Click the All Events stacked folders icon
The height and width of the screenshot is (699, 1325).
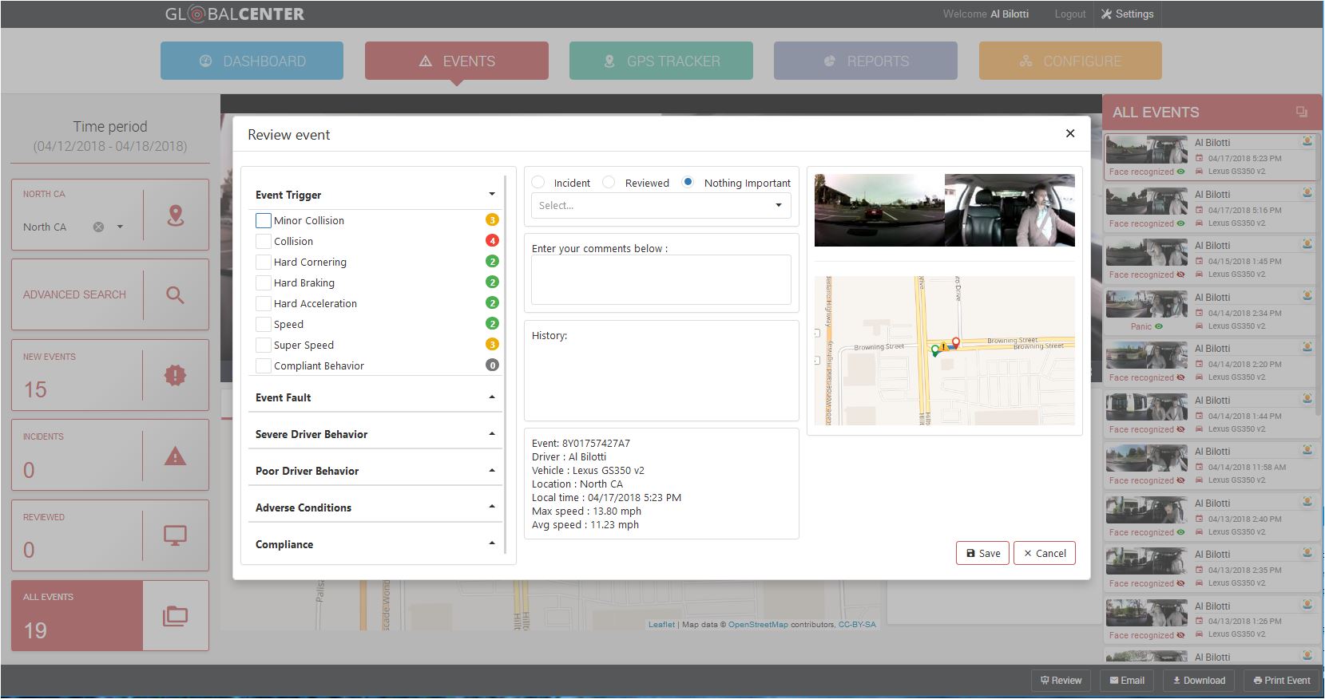point(175,616)
